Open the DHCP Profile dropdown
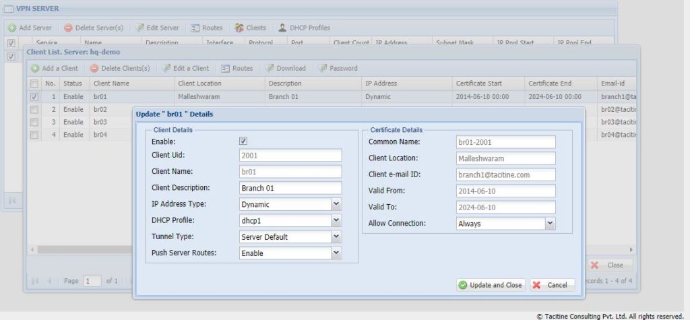Image resolution: width=690 pixels, height=320 pixels. coord(336,220)
